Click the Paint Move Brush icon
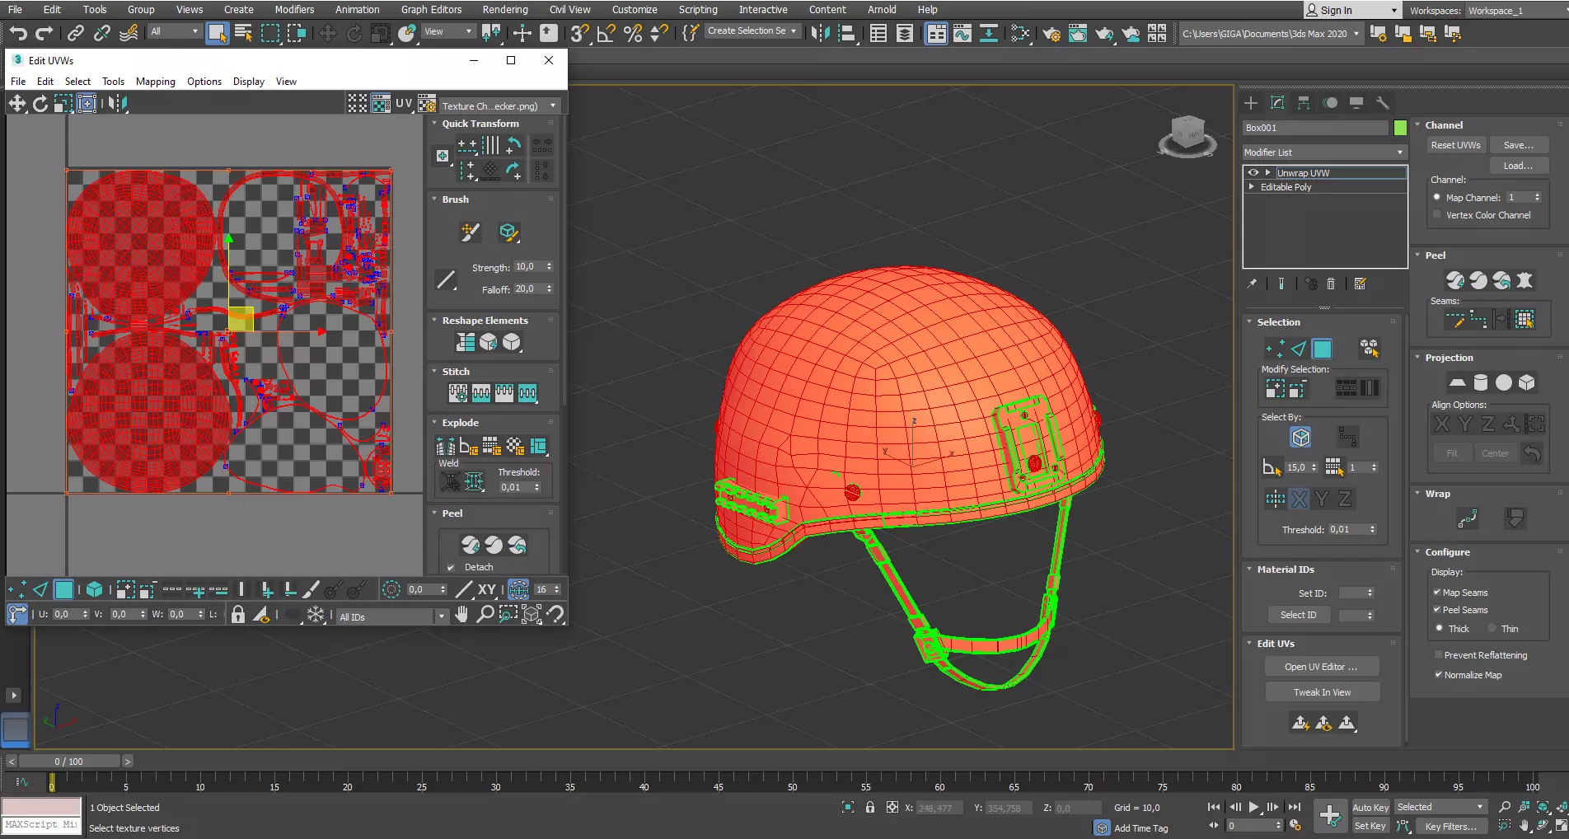Screen dimensions: 1569x839 point(470,232)
